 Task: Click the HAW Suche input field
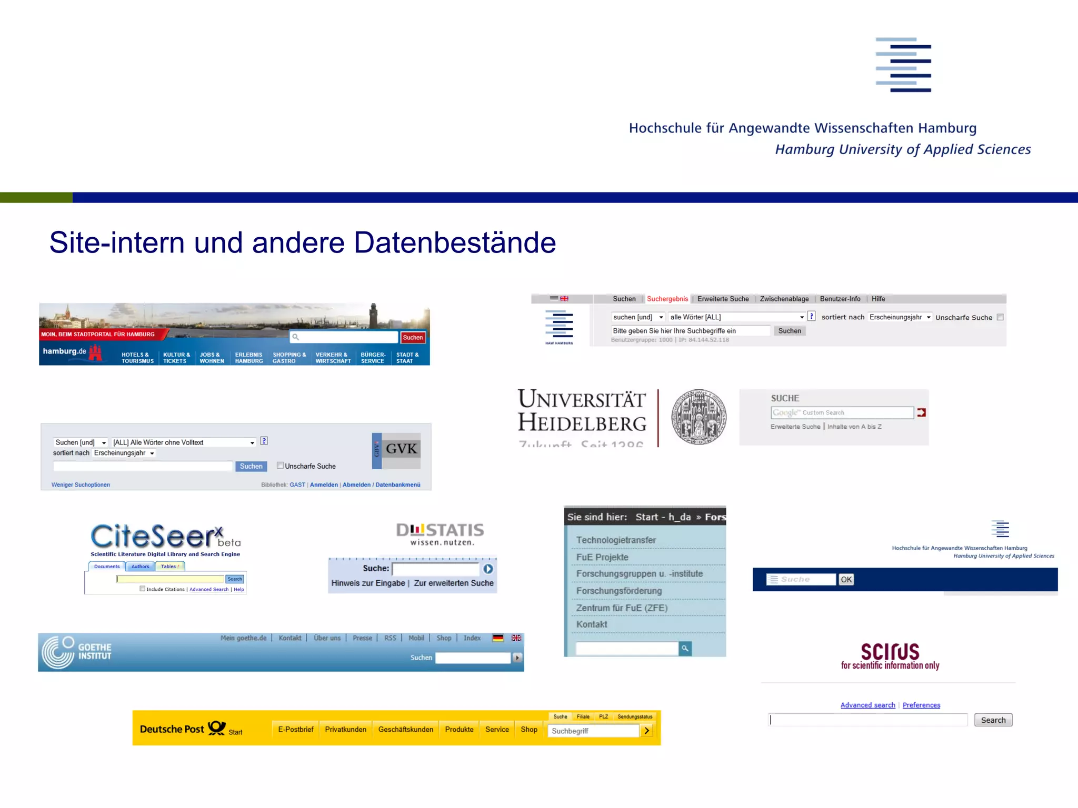click(x=801, y=579)
